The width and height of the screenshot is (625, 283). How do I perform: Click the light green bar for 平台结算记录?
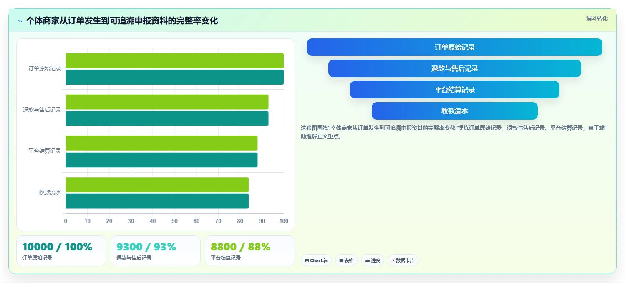point(161,143)
